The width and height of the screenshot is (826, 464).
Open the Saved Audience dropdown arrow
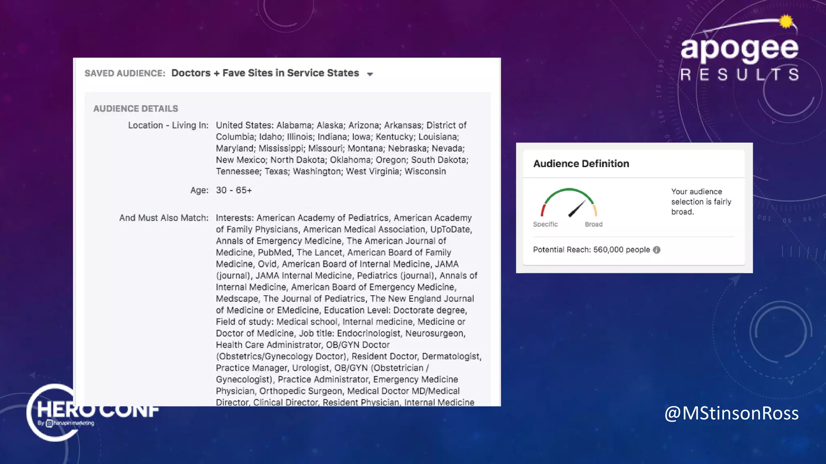pos(370,74)
